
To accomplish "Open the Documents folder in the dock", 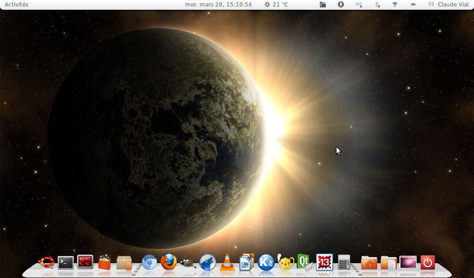I will tap(388, 262).
